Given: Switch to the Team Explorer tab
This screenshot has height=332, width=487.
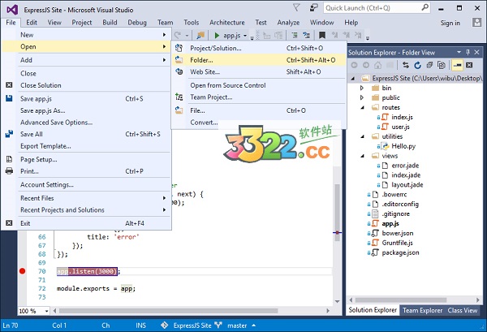Looking at the screenshot, I should (422, 310).
